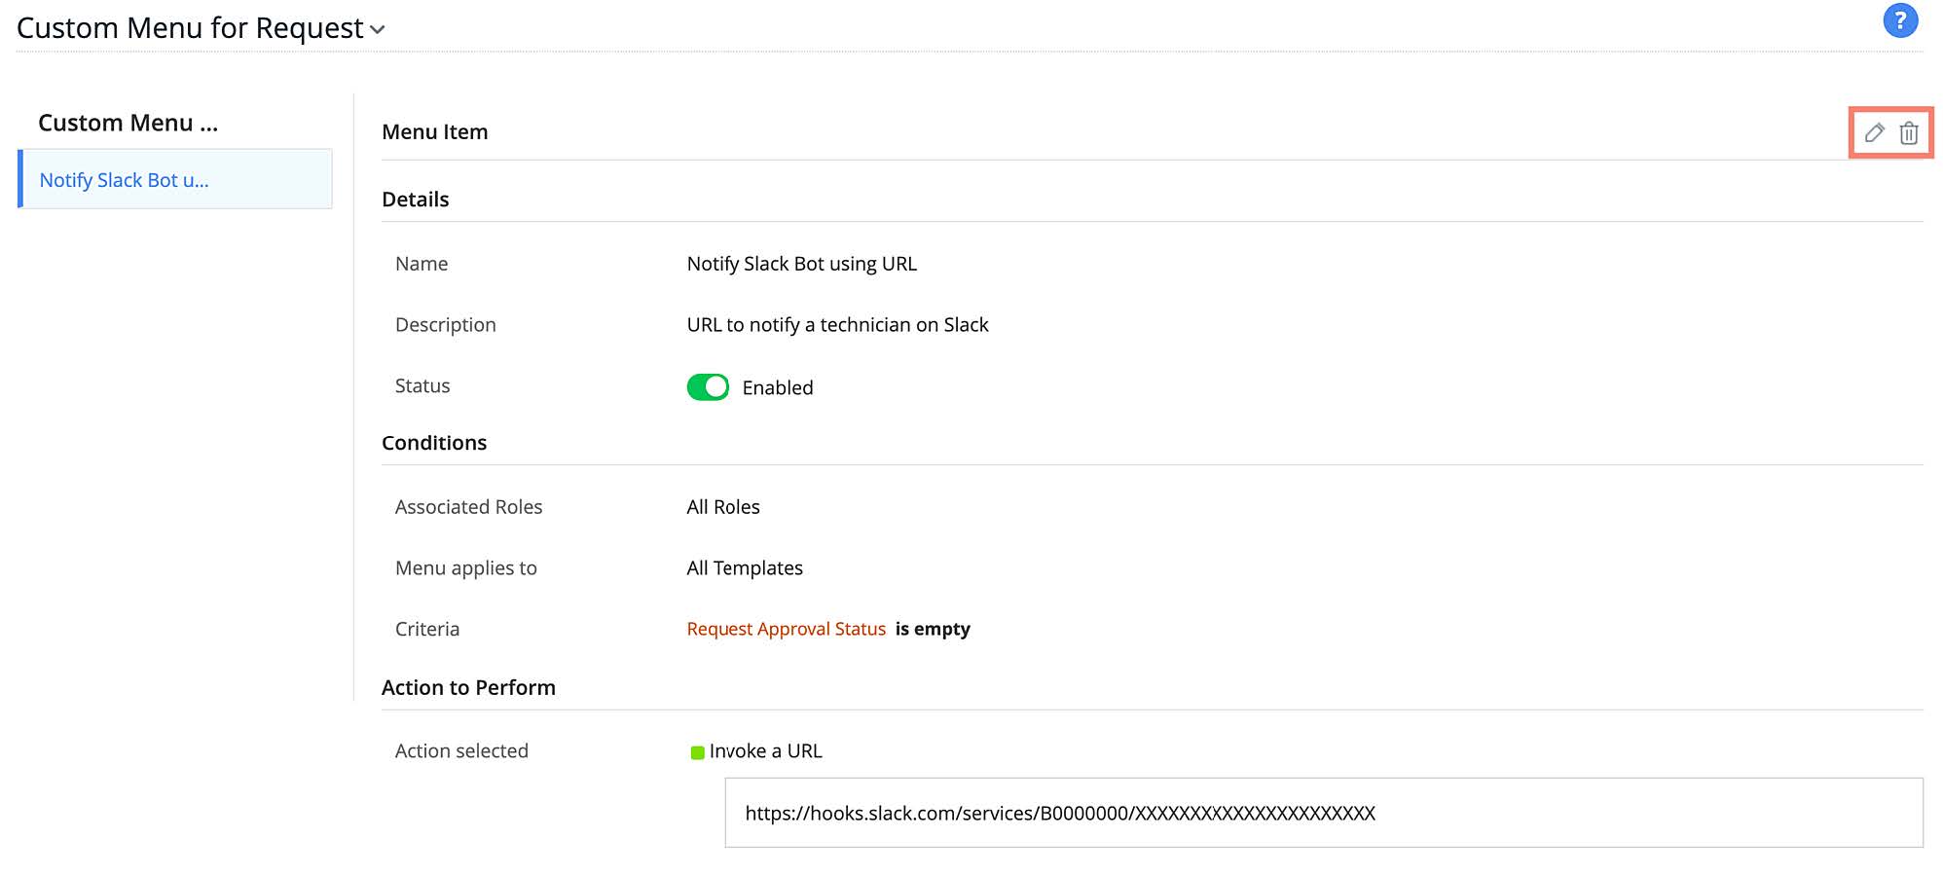Click the blue help question mark icon

(x=1899, y=20)
